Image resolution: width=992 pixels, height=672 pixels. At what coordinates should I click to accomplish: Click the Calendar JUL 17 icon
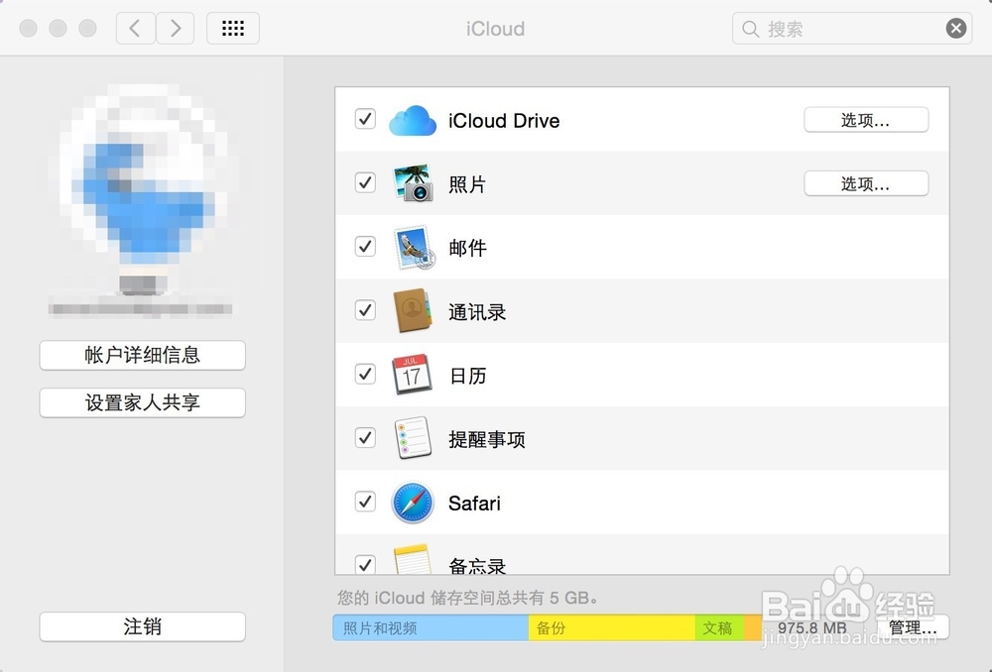tap(413, 375)
